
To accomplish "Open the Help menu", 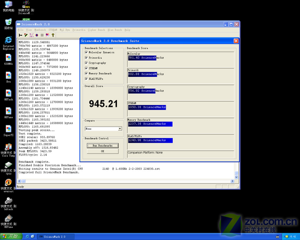I will [127, 30].
